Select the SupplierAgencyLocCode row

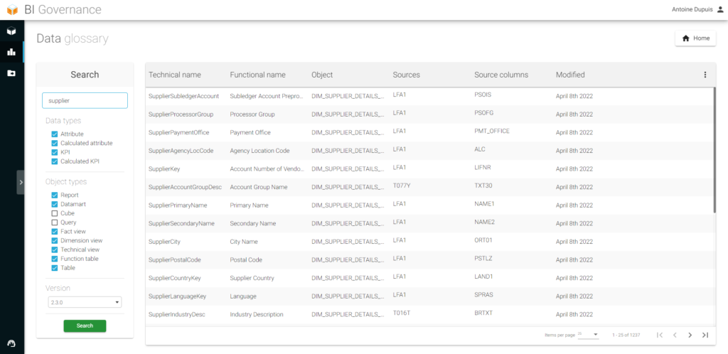pos(429,151)
